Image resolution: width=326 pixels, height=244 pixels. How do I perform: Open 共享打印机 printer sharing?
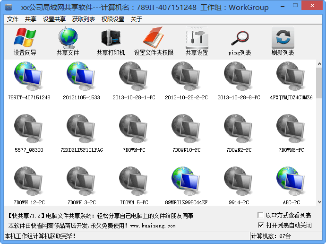tap(111, 42)
